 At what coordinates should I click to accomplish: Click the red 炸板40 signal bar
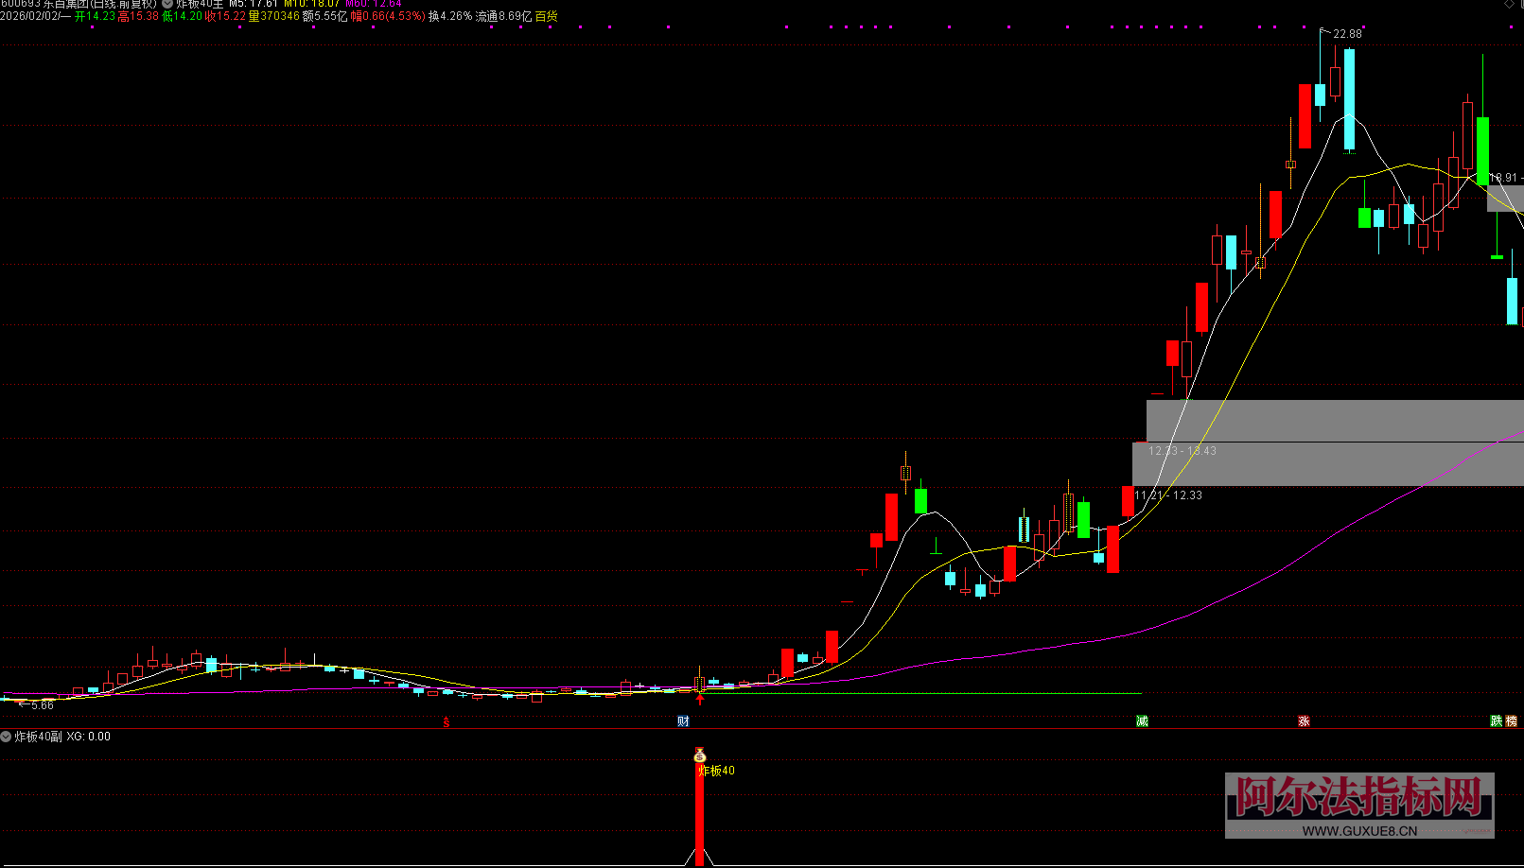coord(699,813)
